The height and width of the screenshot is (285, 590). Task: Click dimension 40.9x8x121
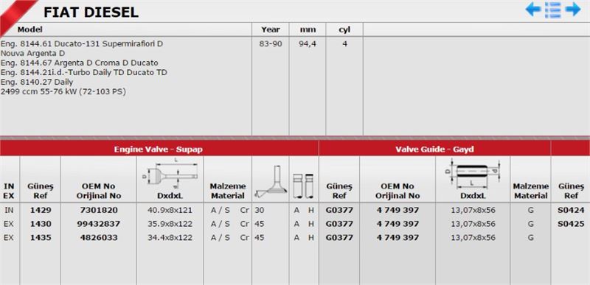click(x=170, y=210)
